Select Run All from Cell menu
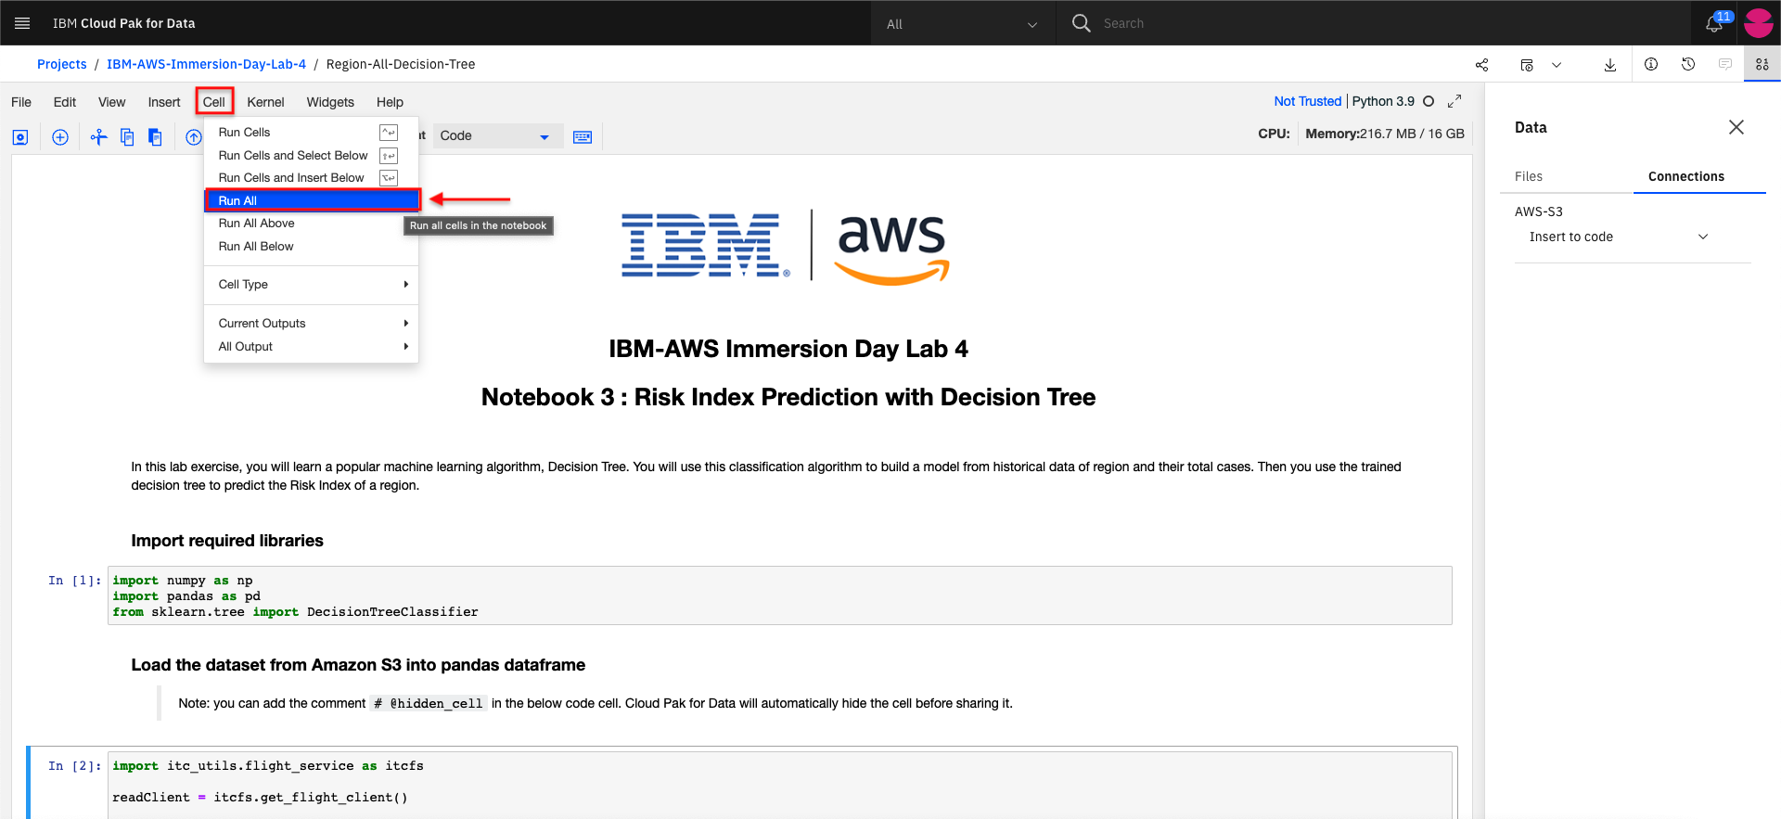1781x819 pixels. tap(313, 200)
